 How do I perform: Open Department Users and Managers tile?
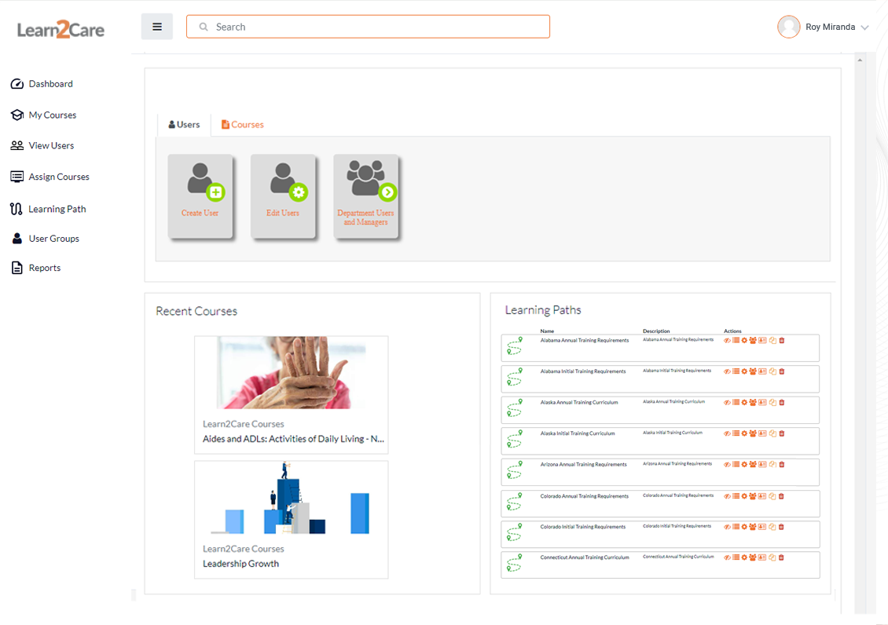click(365, 195)
